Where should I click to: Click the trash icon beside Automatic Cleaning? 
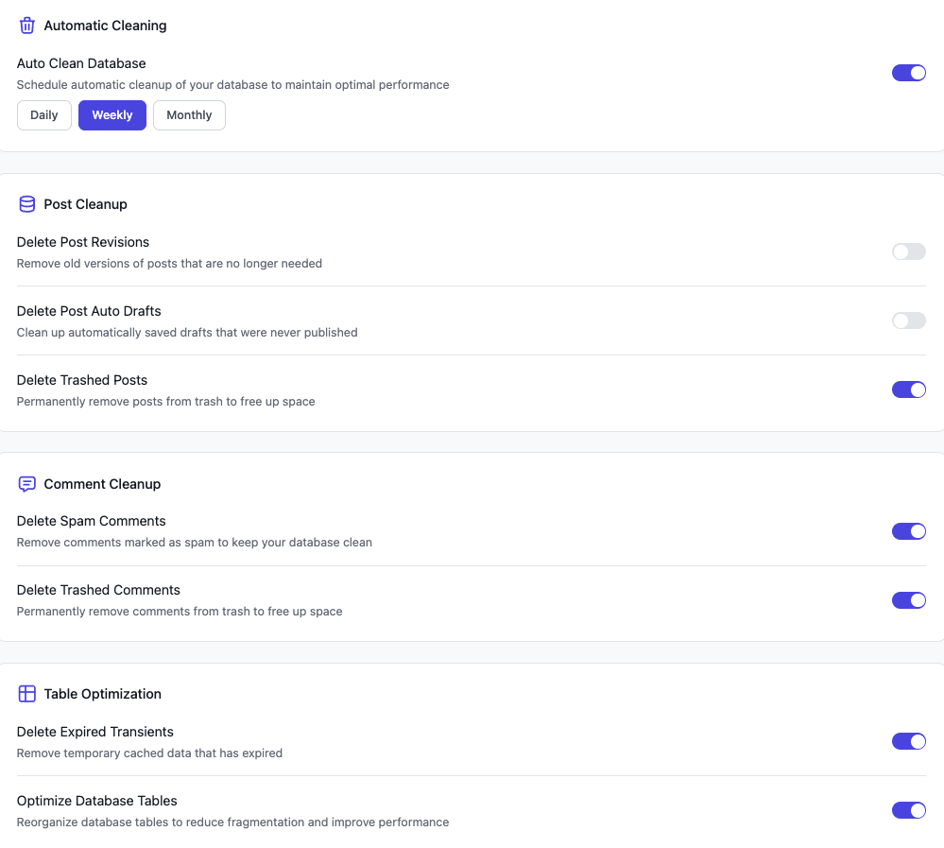26,26
